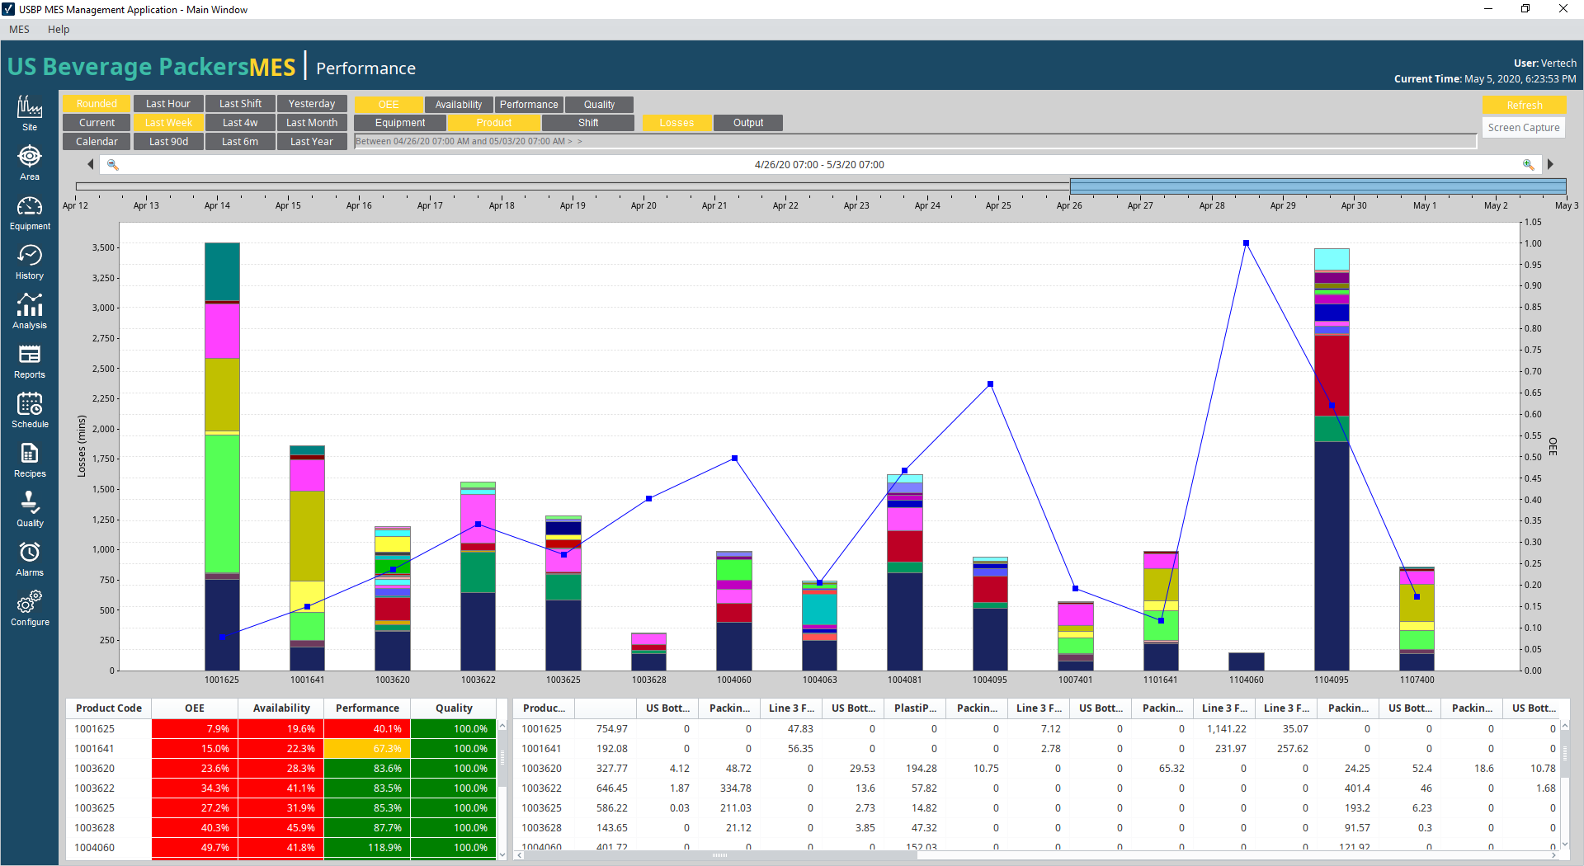Switch to the Quality metric tab
The height and width of the screenshot is (866, 1584).
[x=599, y=105]
